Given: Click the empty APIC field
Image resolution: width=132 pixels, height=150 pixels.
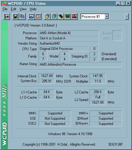Looking at the screenshot, I should pyautogui.click(x=117, y=38).
